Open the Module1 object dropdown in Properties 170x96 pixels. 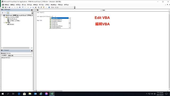tap(32, 53)
